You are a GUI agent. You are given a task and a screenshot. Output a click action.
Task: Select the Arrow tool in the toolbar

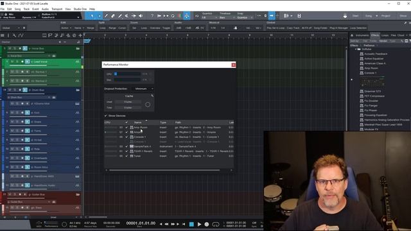92,16
